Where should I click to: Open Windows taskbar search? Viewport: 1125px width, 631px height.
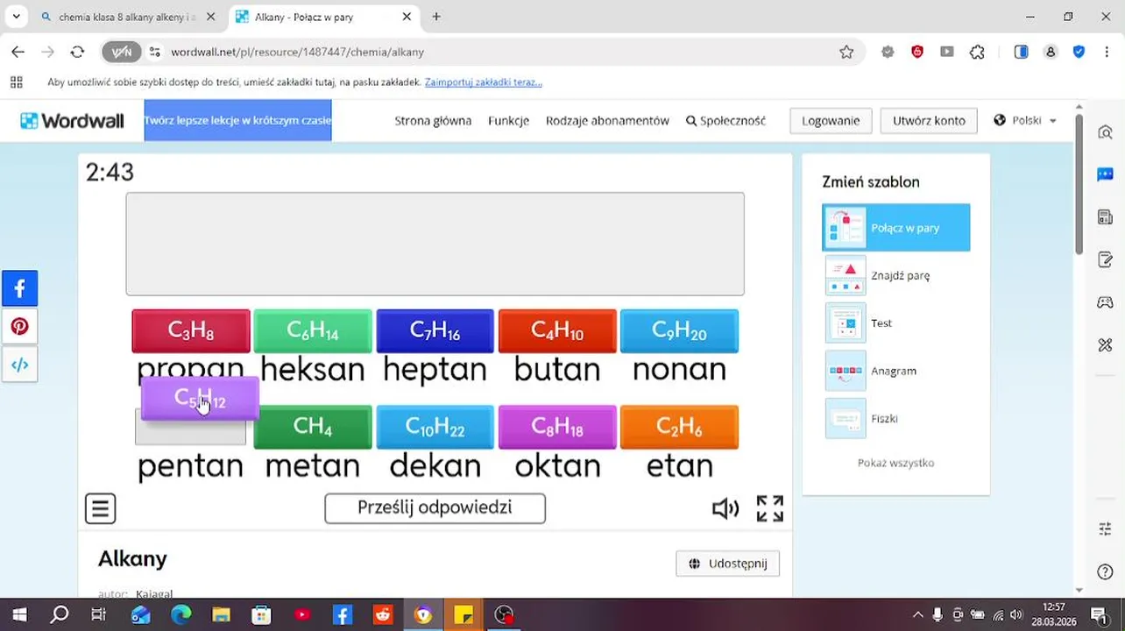(x=60, y=614)
